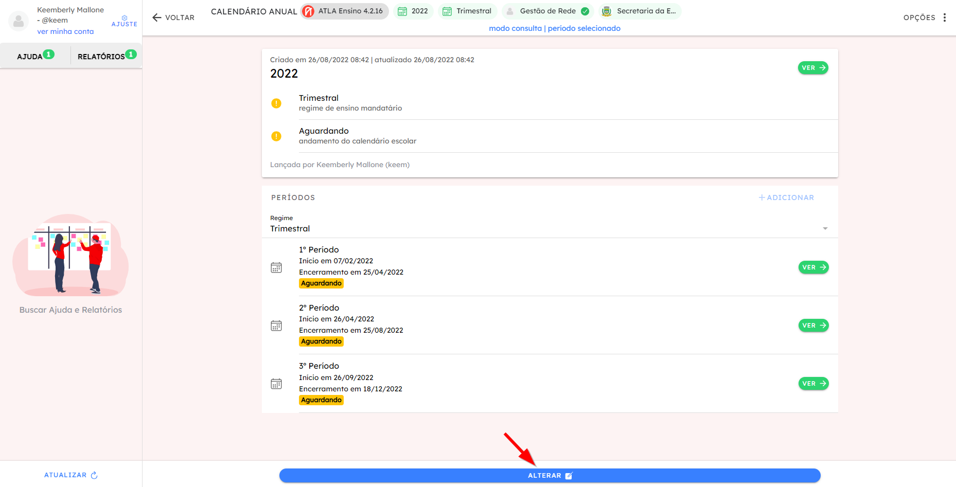Click the ATUALIZAR button
This screenshot has height=487, width=956.
[x=70, y=475]
